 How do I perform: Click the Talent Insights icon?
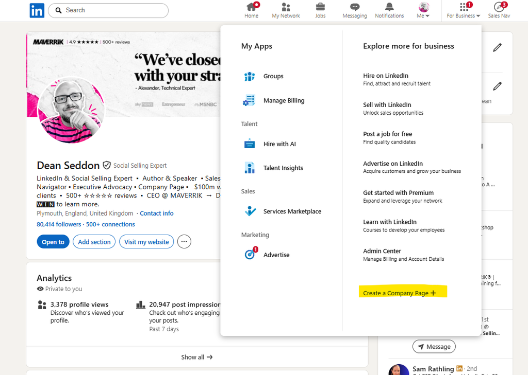(x=250, y=168)
